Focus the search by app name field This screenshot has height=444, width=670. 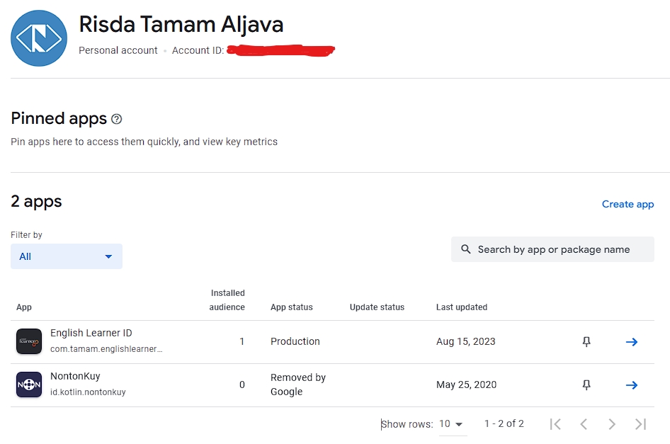560,249
